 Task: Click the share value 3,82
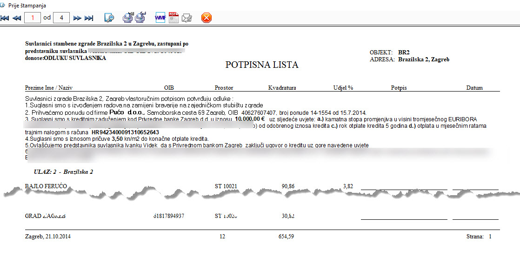(x=348, y=186)
